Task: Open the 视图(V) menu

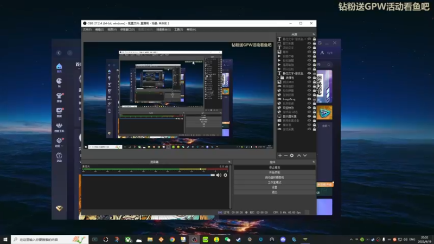Action: tap(112, 29)
